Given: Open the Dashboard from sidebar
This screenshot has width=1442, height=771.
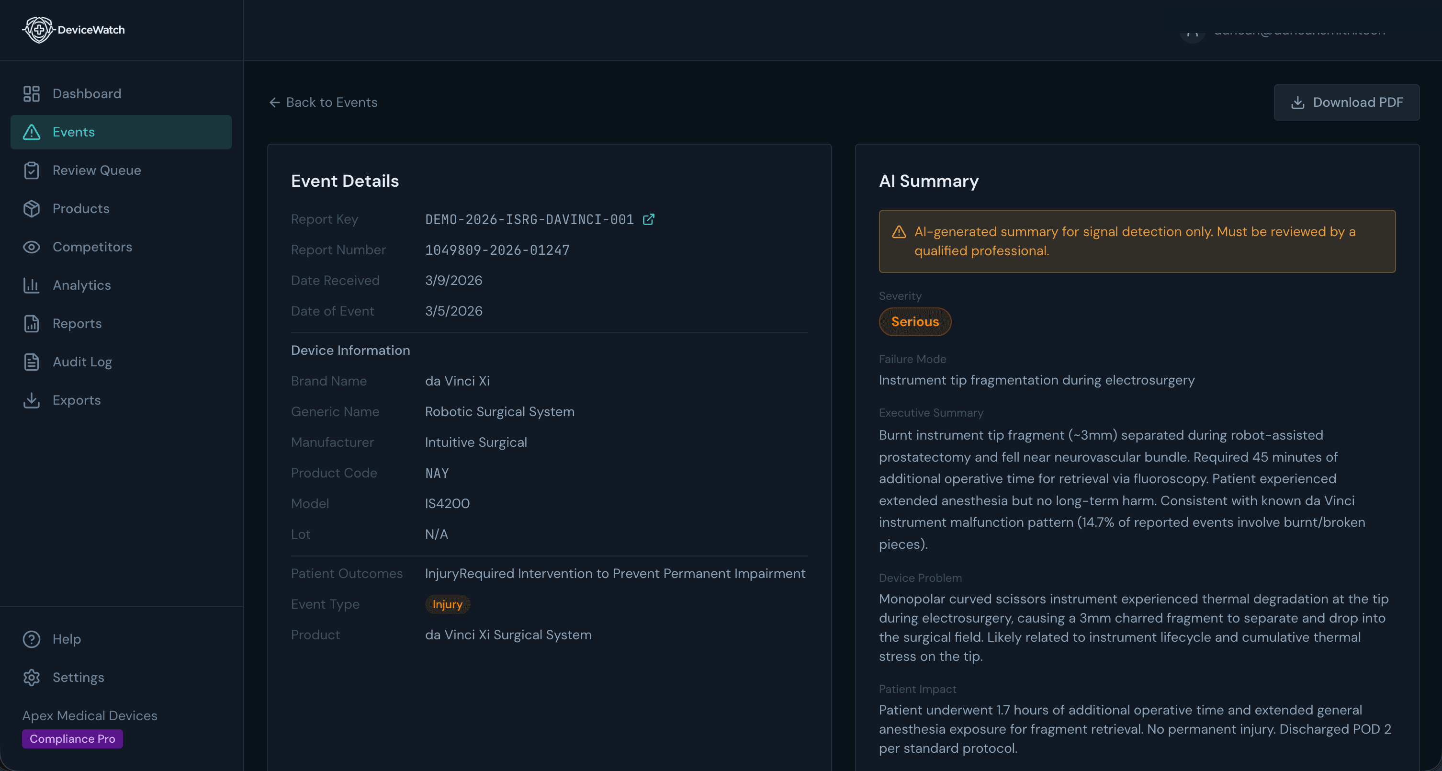Looking at the screenshot, I should pyautogui.click(x=32, y=93).
